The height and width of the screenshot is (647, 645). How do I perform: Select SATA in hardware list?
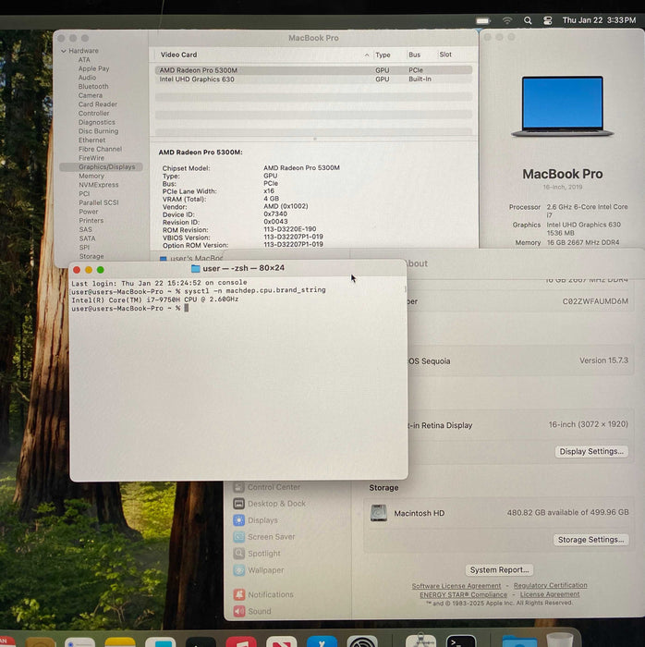click(87, 238)
